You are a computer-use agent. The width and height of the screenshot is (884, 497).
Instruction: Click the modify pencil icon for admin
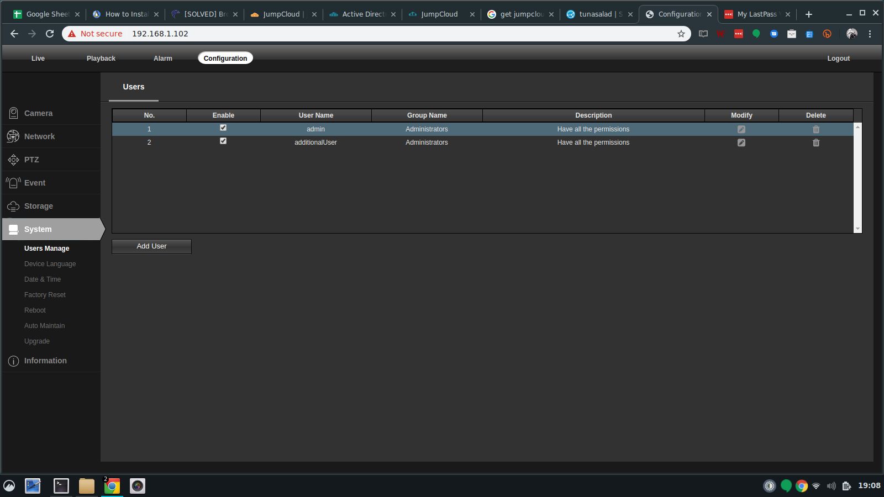point(741,129)
